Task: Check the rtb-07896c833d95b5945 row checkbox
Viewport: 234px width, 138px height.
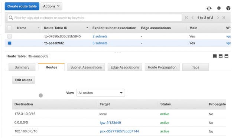Action: 10,36
